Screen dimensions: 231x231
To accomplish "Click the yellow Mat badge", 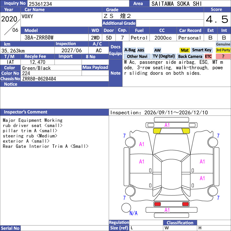I will [x=185, y=50].
